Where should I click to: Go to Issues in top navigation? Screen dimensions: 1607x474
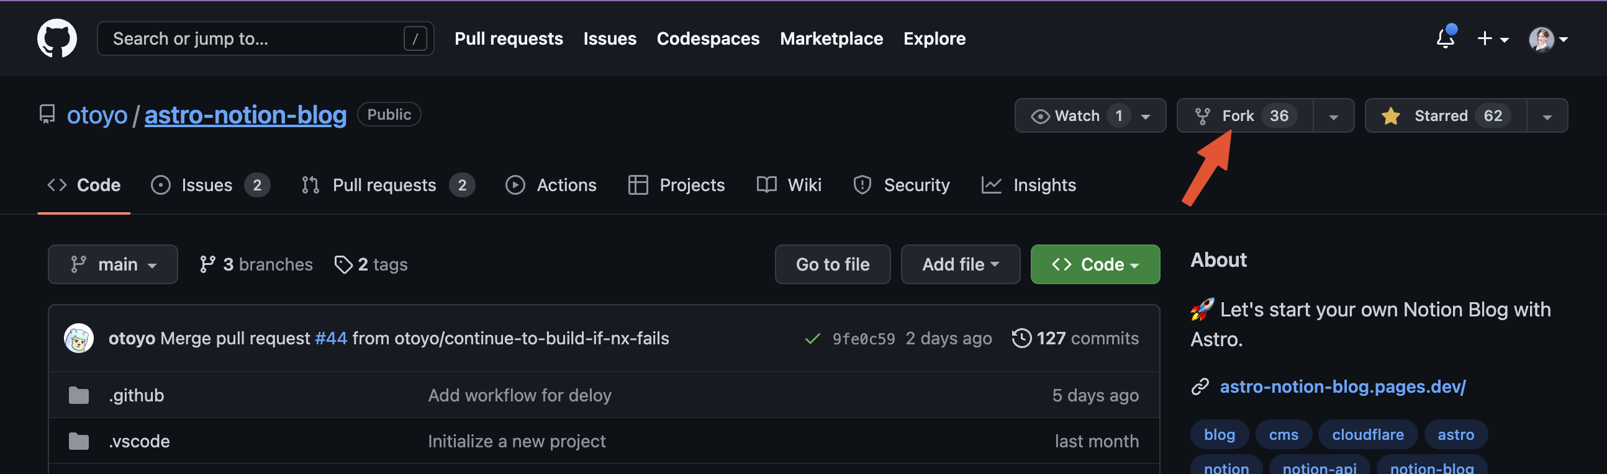tap(610, 38)
